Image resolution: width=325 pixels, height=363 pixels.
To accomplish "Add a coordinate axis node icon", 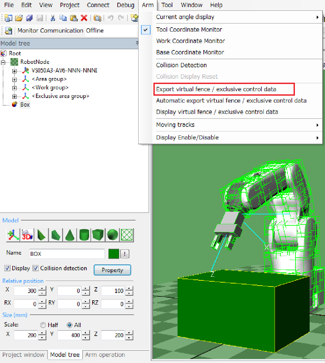I will pyautogui.click(x=13, y=235).
